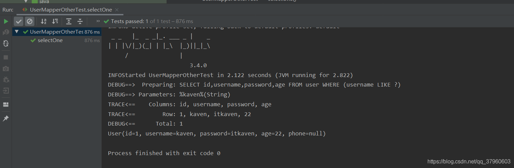Toggle show ignored tests
The image size is (514, 168).
(30, 21)
